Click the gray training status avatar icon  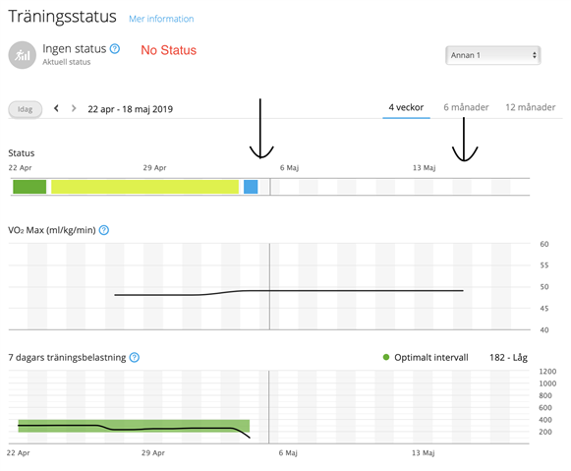23,55
